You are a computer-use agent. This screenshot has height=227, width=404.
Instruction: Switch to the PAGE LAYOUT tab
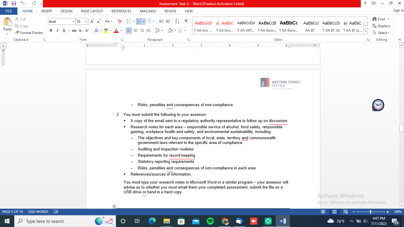[x=92, y=11]
